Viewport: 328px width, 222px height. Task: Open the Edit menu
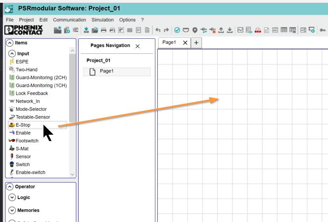click(x=43, y=20)
